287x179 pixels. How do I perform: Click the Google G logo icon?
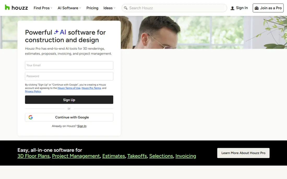[x=31, y=117]
